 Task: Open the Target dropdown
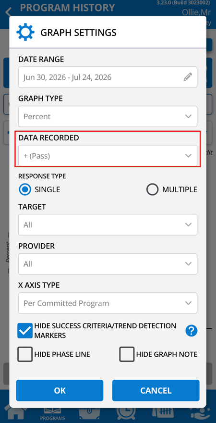(x=108, y=225)
